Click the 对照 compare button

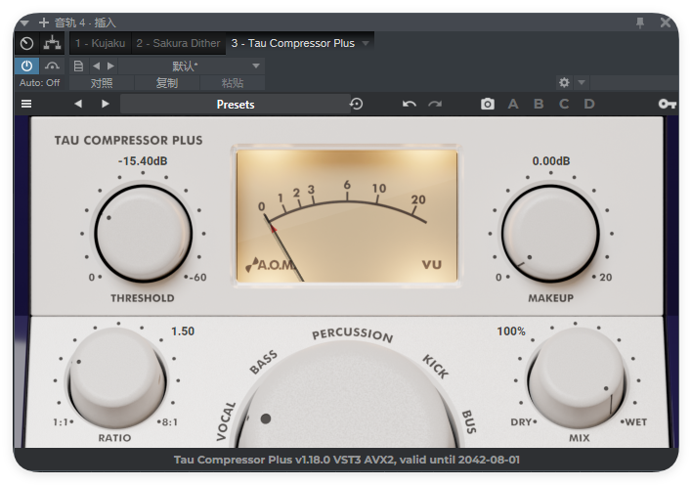click(102, 83)
